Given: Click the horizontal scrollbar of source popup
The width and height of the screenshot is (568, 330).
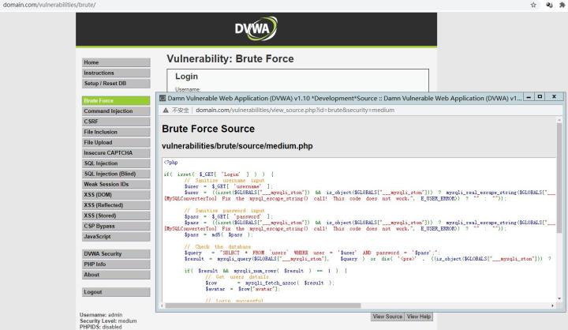Looking at the screenshot, I should [x=263, y=306].
